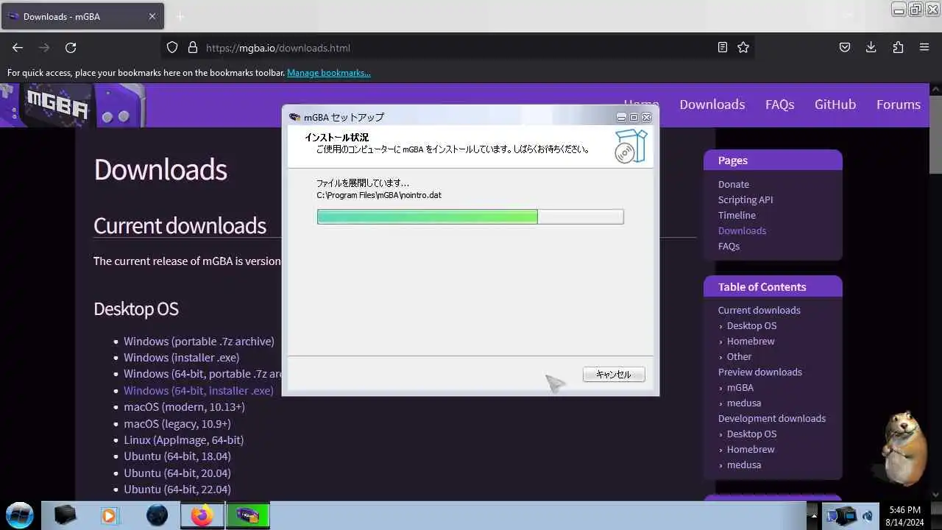Click the taskbar clock showing 5:46 PM

pos(904,515)
